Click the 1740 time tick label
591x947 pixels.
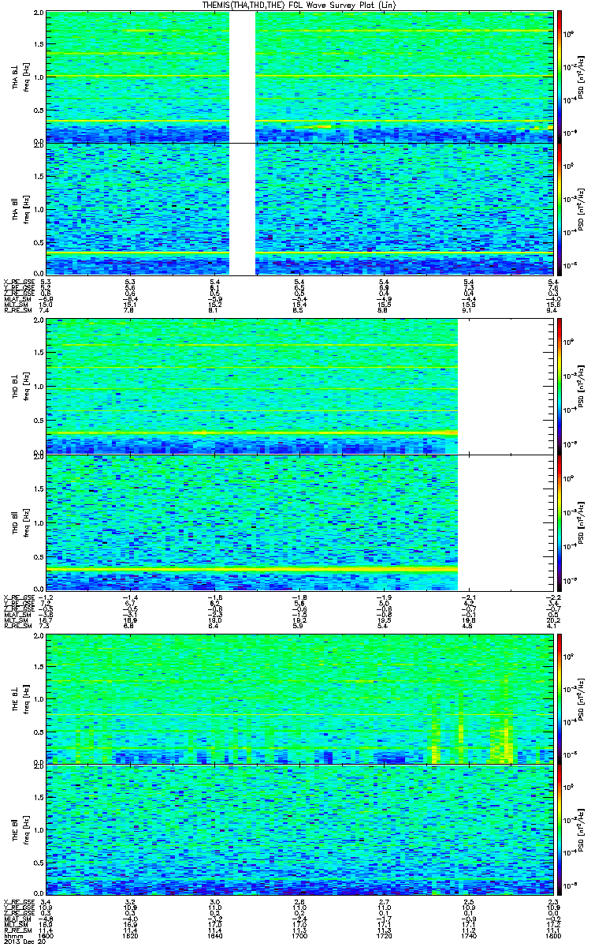(x=468, y=936)
